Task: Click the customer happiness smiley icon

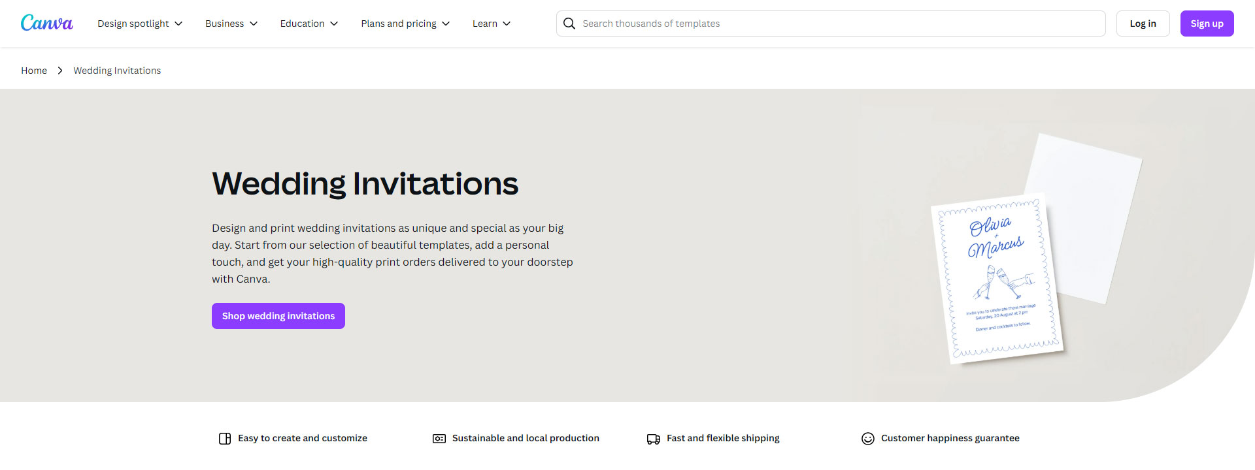Action: pos(868,439)
